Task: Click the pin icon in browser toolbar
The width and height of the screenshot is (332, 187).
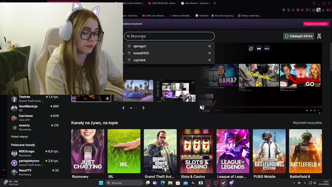Action: (288, 10)
